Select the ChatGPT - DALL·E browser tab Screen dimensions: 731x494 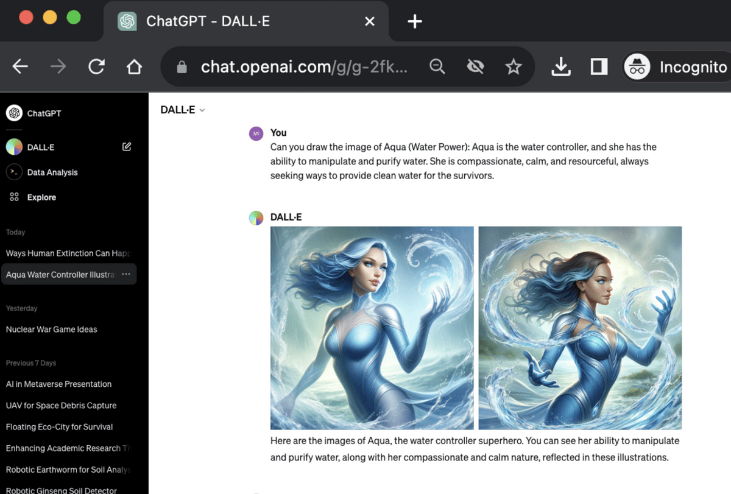[x=247, y=21]
